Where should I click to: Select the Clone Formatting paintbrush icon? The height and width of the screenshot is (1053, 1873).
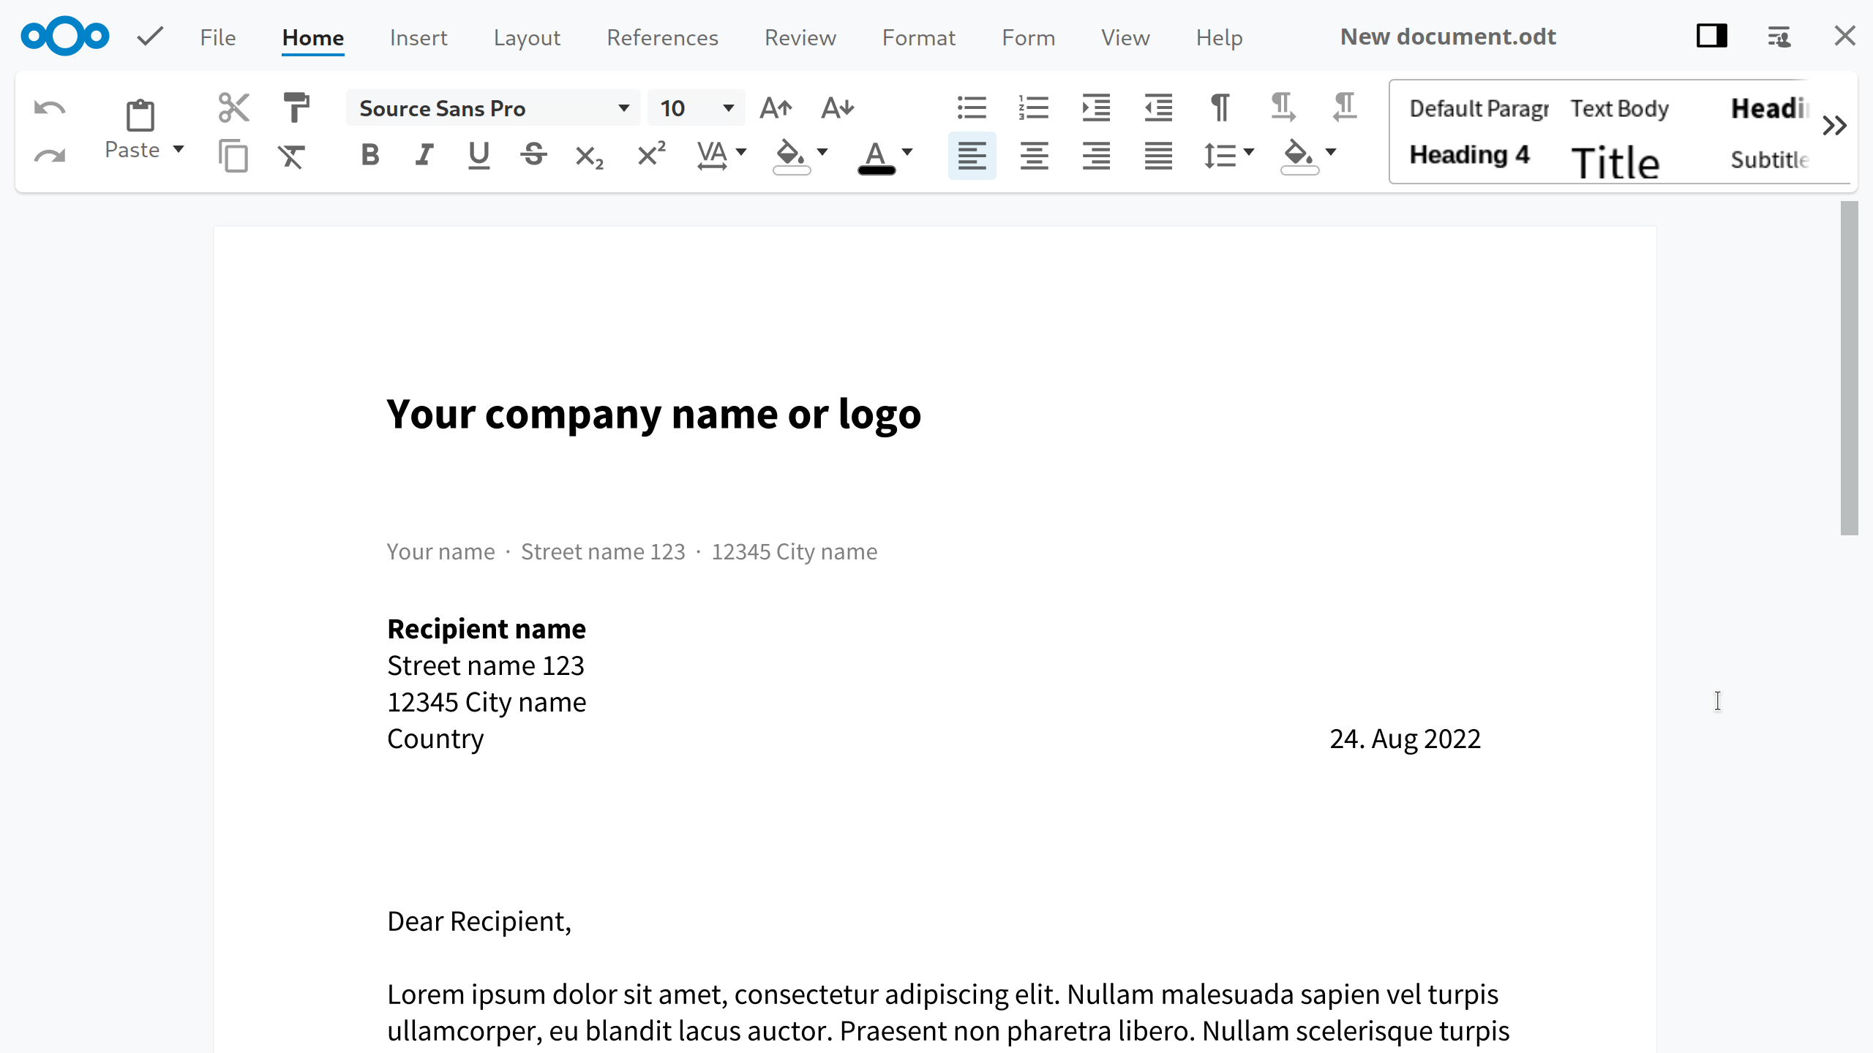tap(296, 108)
